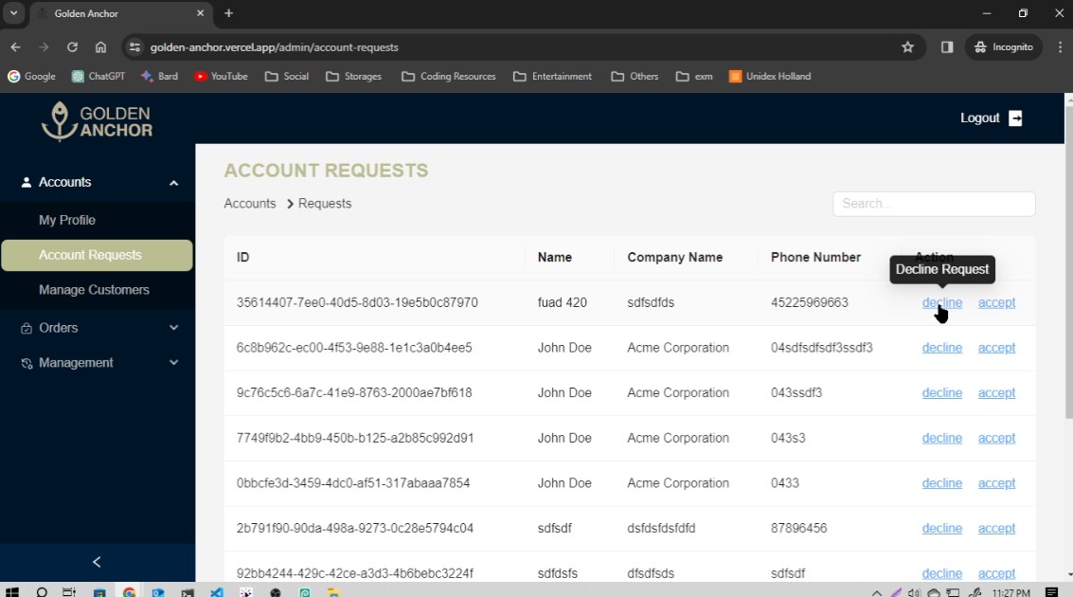The width and height of the screenshot is (1073, 597).
Task: Open File Explorer from the taskbar
Action: (x=334, y=591)
